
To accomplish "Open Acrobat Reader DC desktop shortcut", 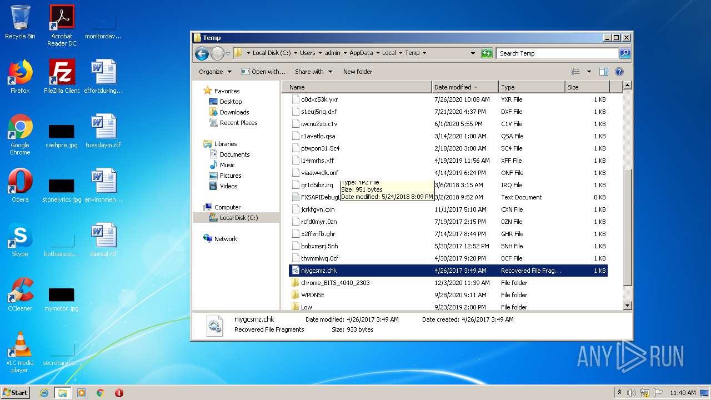I will [62, 26].
